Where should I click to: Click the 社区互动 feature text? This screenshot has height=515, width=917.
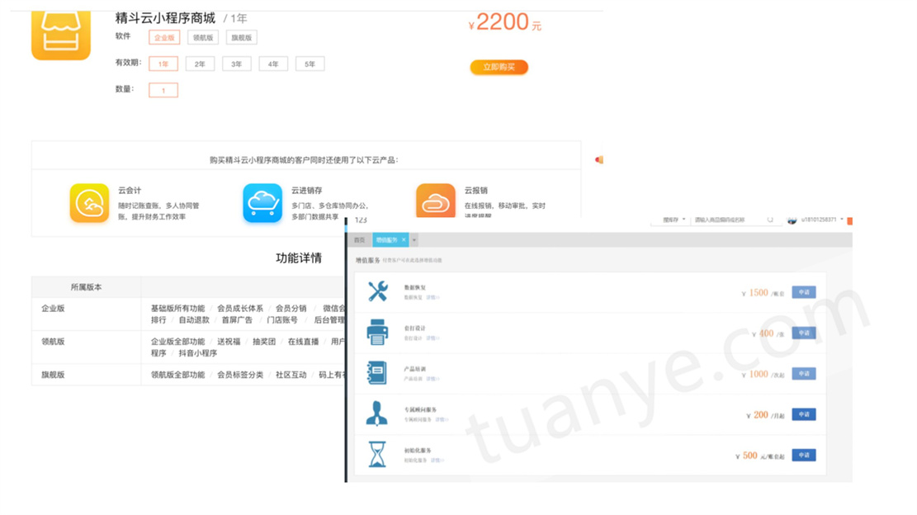click(291, 376)
